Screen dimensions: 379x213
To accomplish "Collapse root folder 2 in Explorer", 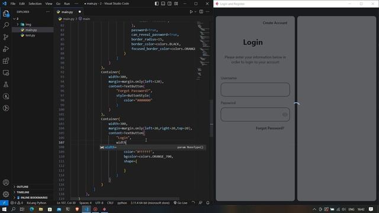I will tap(33, 18).
